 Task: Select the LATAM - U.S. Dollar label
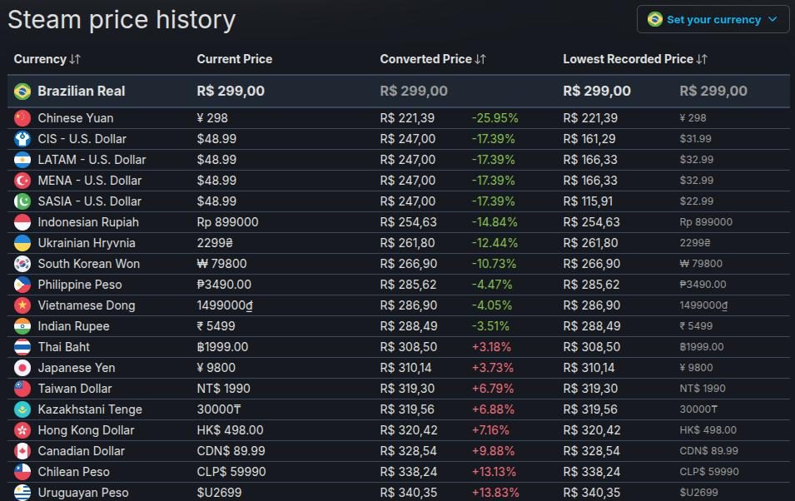92,160
